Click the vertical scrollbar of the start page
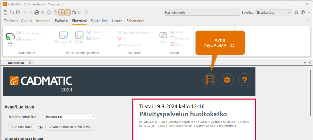 tap(310, 93)
